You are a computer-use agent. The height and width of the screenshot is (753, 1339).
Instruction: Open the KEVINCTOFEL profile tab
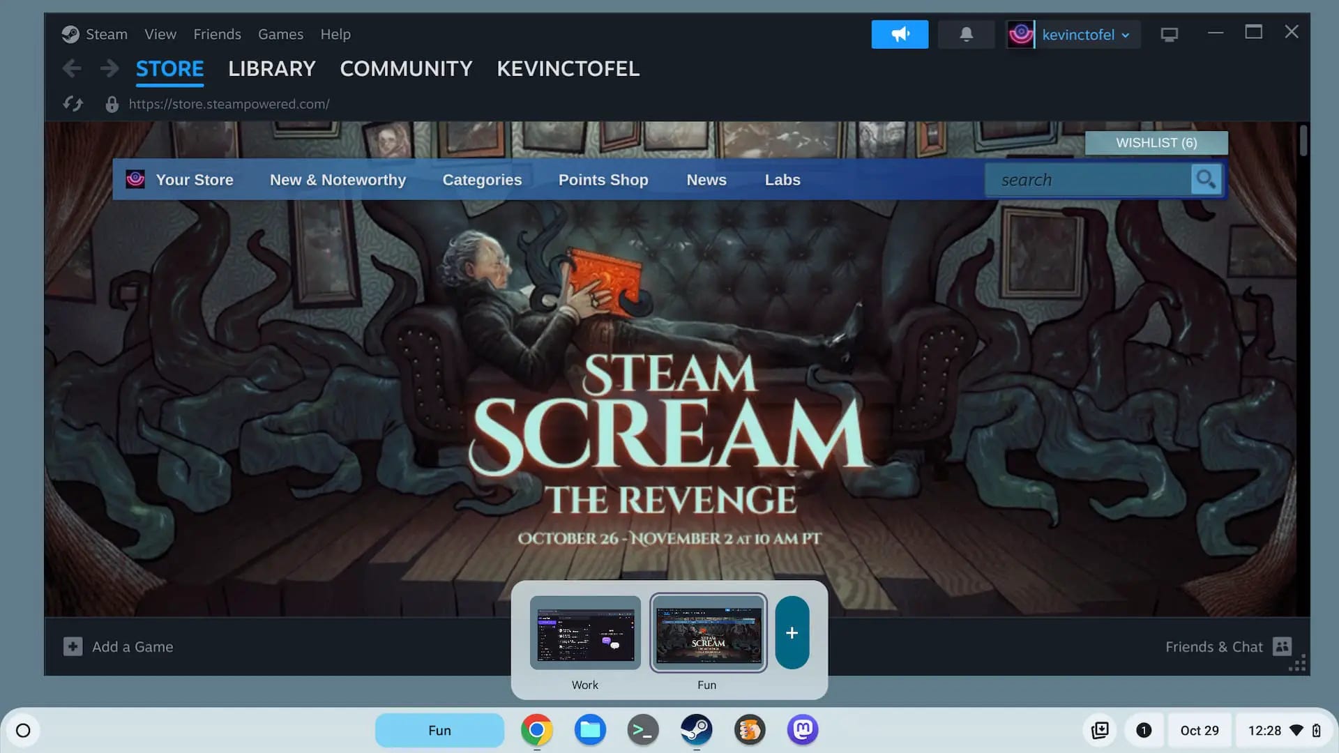click(x=568, y=69)
